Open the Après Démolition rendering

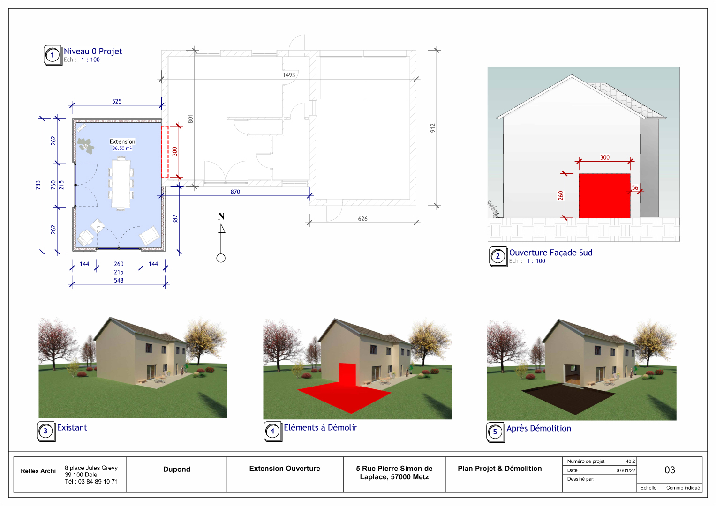point(581,370)
